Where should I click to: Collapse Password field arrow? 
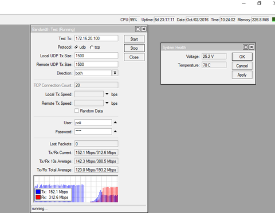[x=115, y=131]
